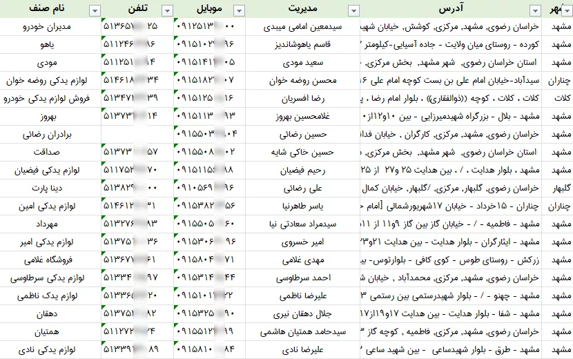Select manager cell سعید مودی
Screen dimensions: 573x359
pos(303,63)
